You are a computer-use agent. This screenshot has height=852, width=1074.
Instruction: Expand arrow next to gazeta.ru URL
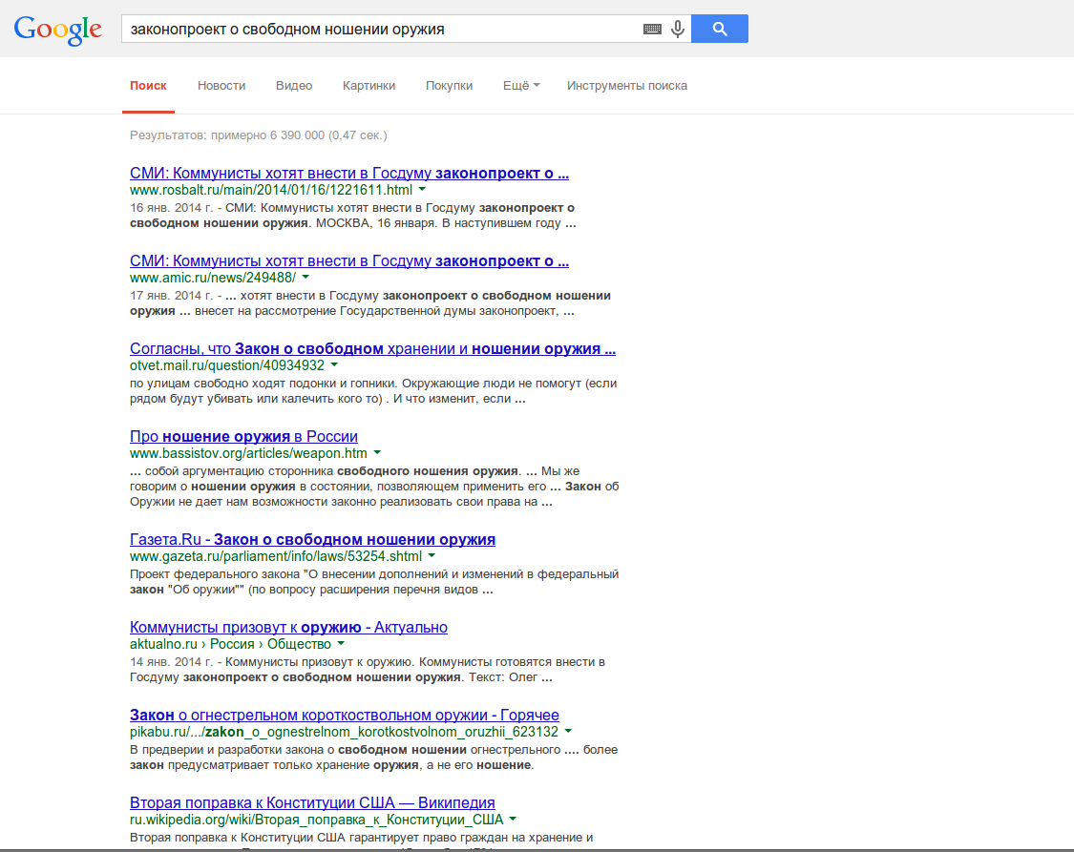432,555
